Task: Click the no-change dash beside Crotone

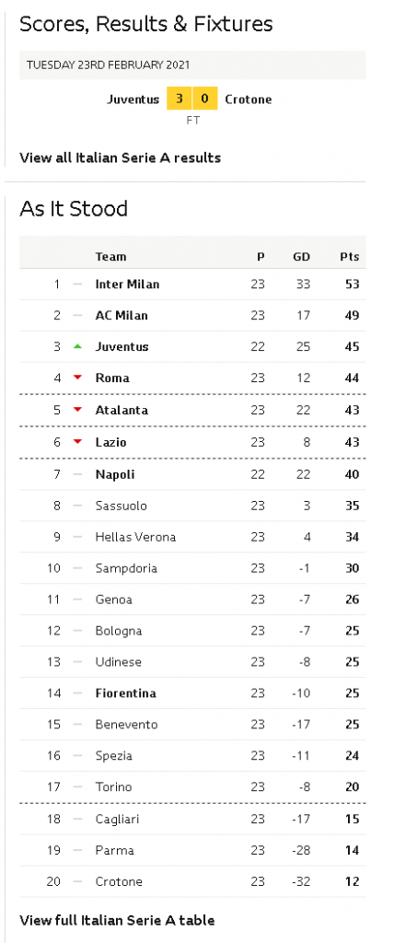Action: pos(77,881)
